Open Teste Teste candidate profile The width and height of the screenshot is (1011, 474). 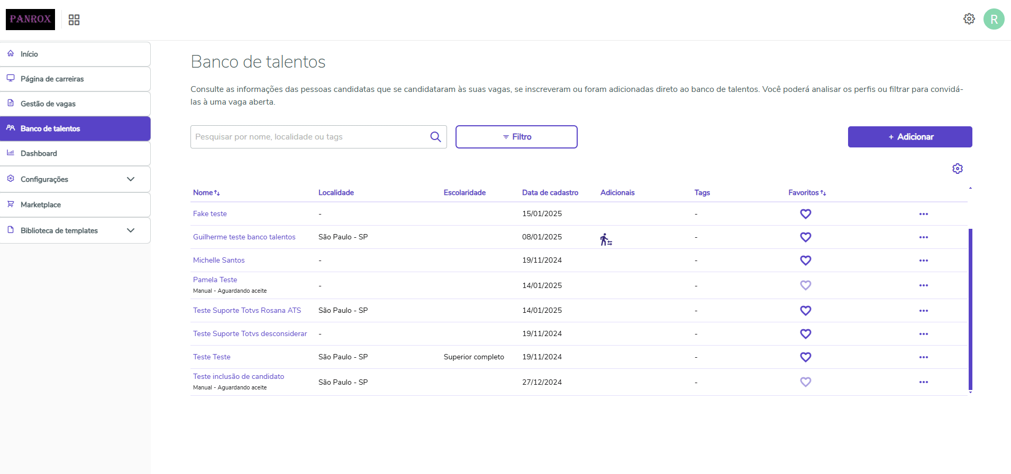point(212,357)
